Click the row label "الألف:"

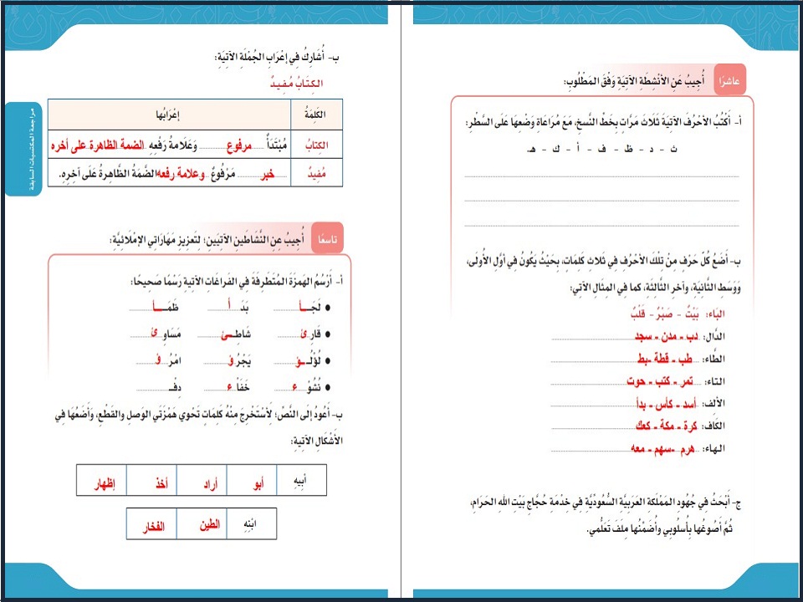click(x=714, y=403)
